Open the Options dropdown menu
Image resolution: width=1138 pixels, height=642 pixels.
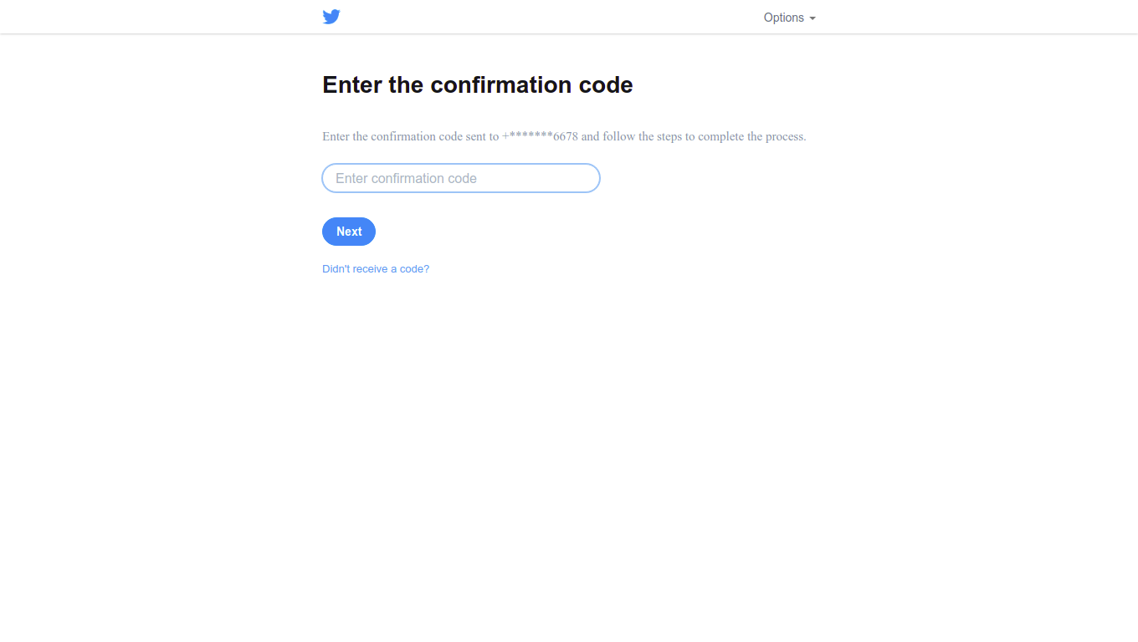[x=789, y=18]
